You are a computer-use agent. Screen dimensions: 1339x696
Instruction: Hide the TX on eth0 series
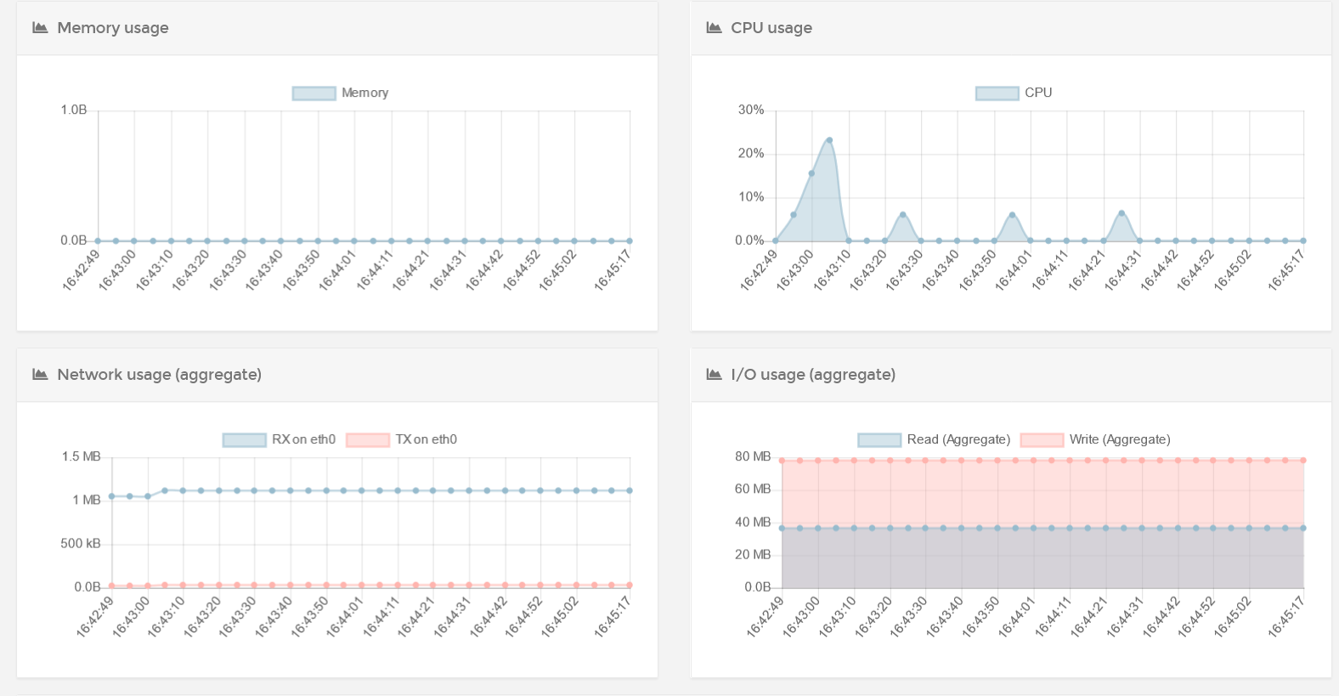pyautogui.click(x=402, y=439)
